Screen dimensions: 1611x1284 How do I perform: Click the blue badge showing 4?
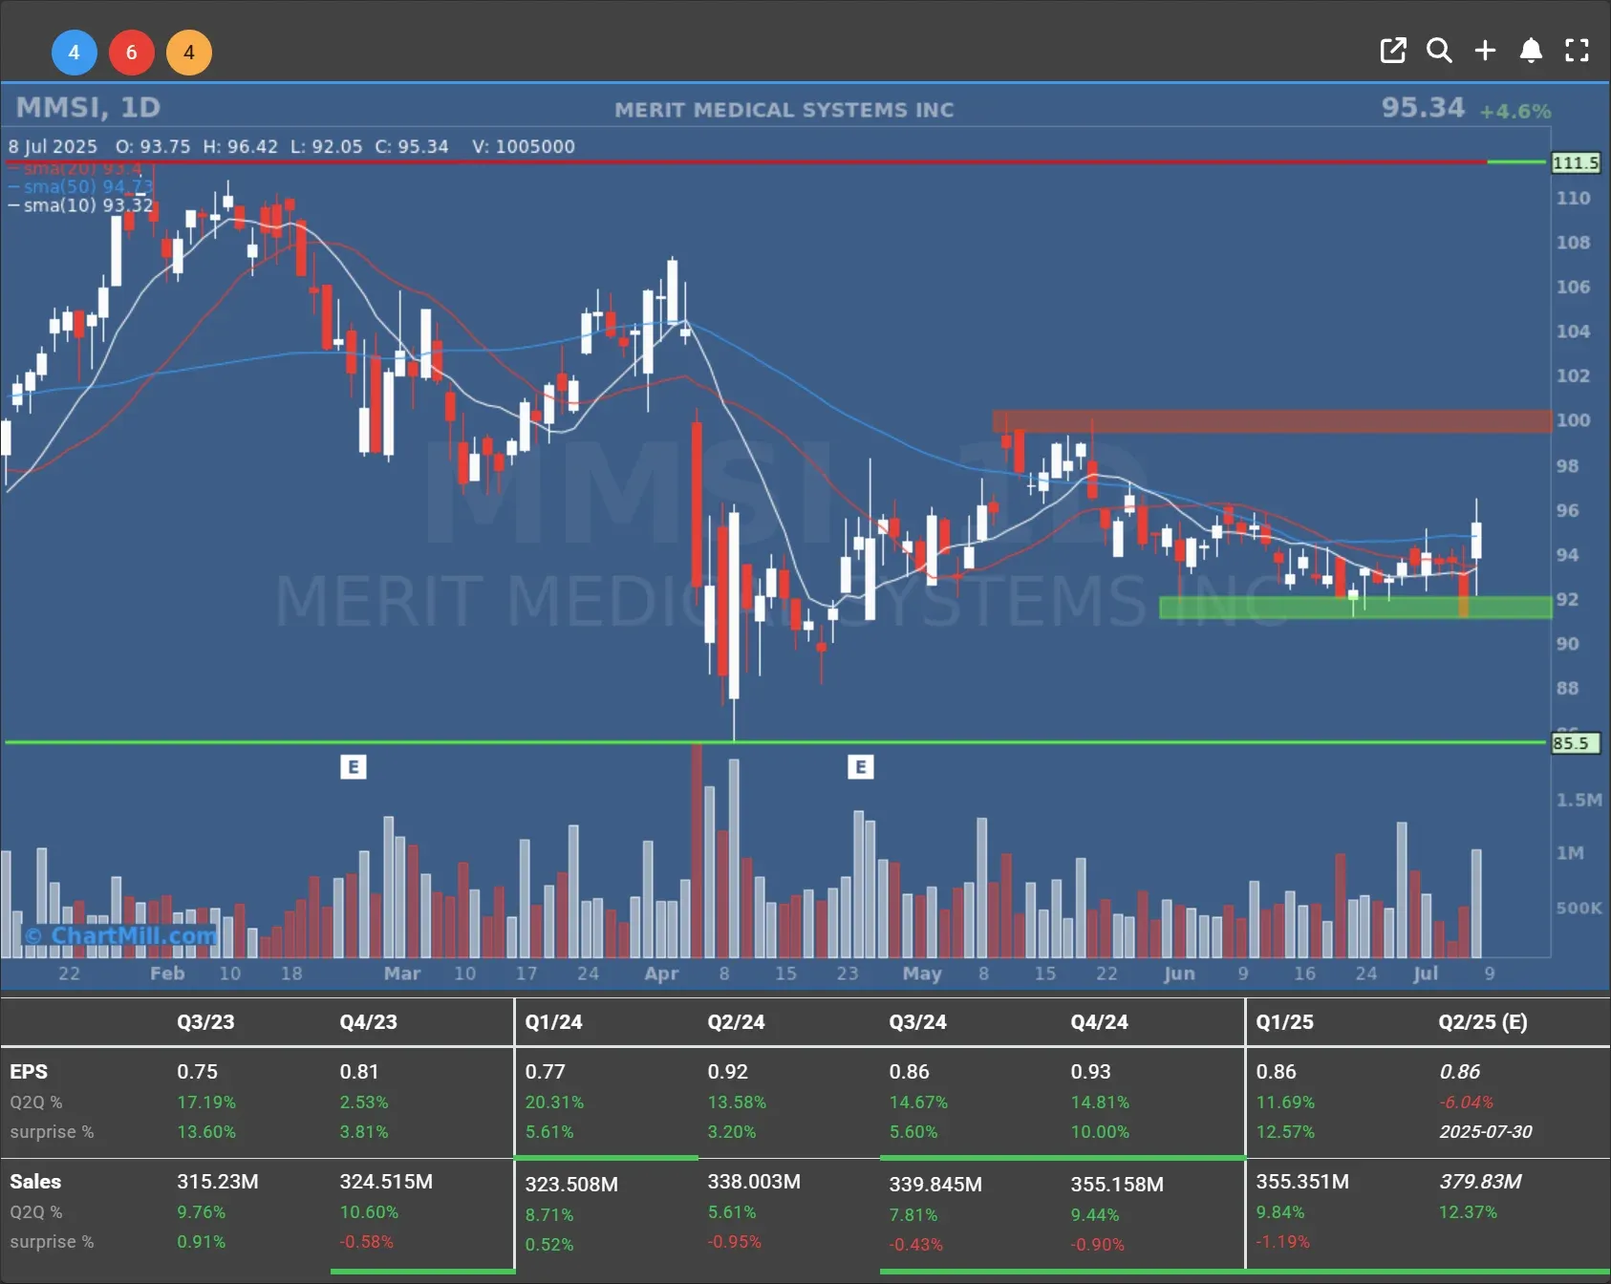click(x=74, y=53)
